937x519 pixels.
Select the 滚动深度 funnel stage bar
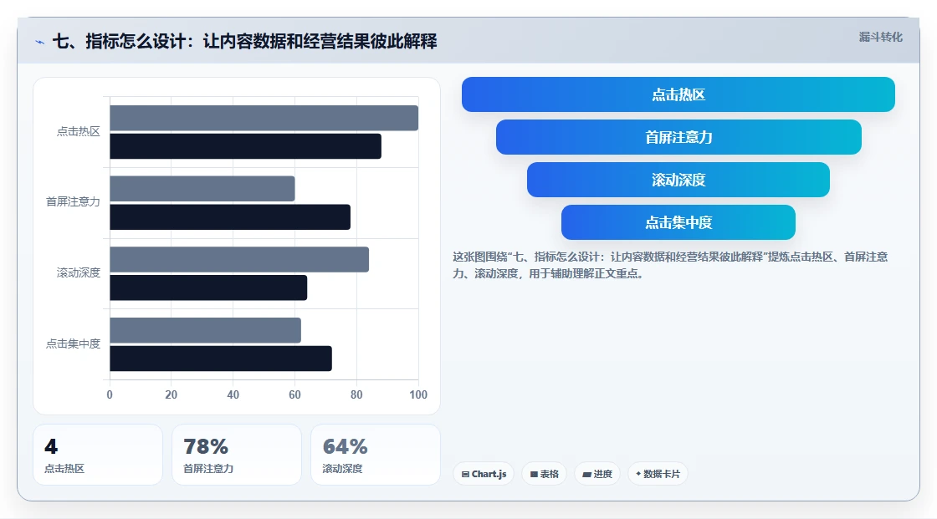pos(678,180)
